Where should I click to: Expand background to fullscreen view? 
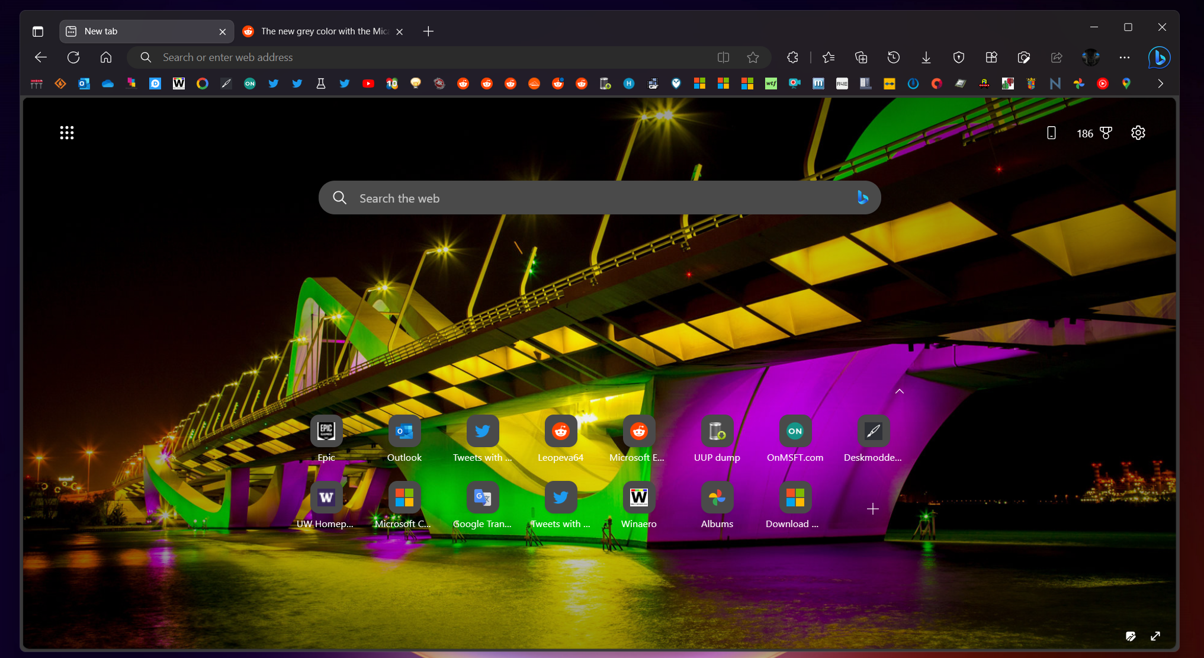pos(1155,636)
